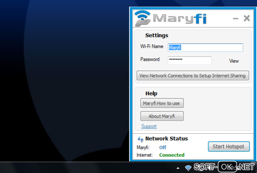Screen dimensions: 257x173
Task: Click the Help section heading
Action: click(151, 93)
